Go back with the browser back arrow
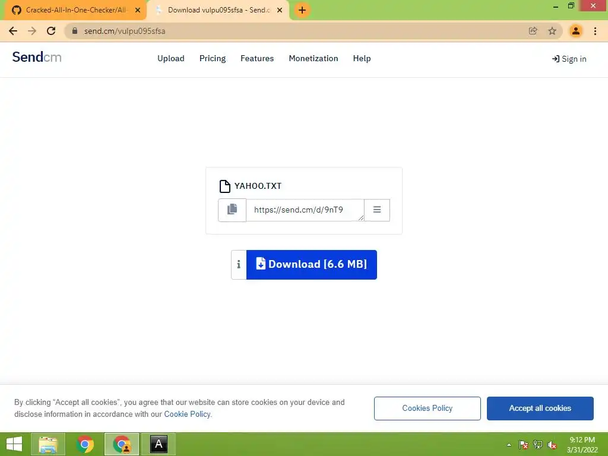Viewport: 608px width, 456px height. pyautogui.click(x=13, y=31)
